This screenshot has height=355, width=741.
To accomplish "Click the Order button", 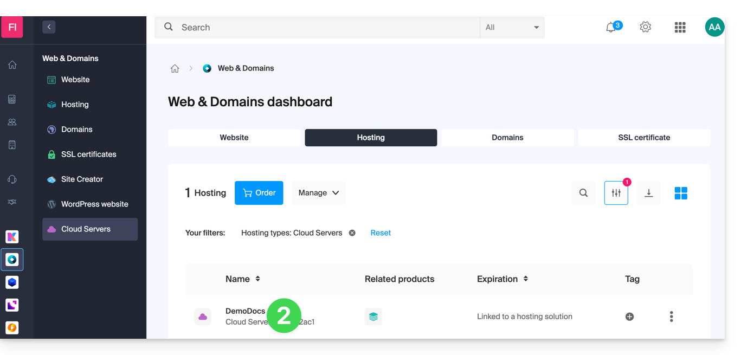I will (x=259, y=193).
